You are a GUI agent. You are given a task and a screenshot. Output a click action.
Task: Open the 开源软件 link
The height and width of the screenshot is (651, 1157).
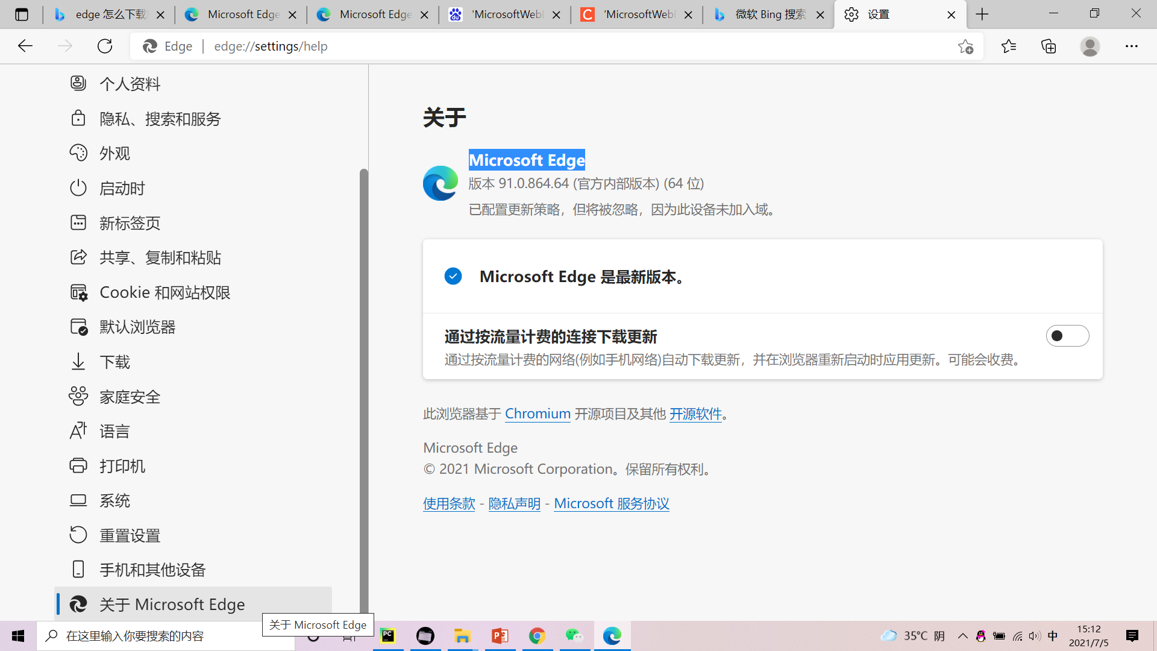(x=695, y=414)
